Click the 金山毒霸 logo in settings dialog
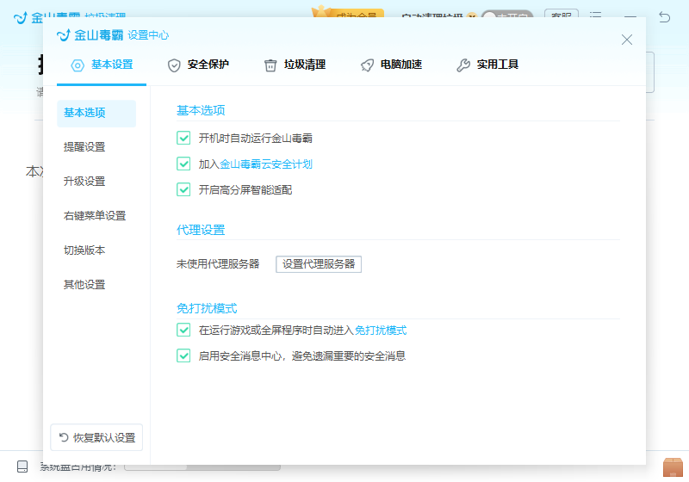689x482 pixels. tap(90, 35)
